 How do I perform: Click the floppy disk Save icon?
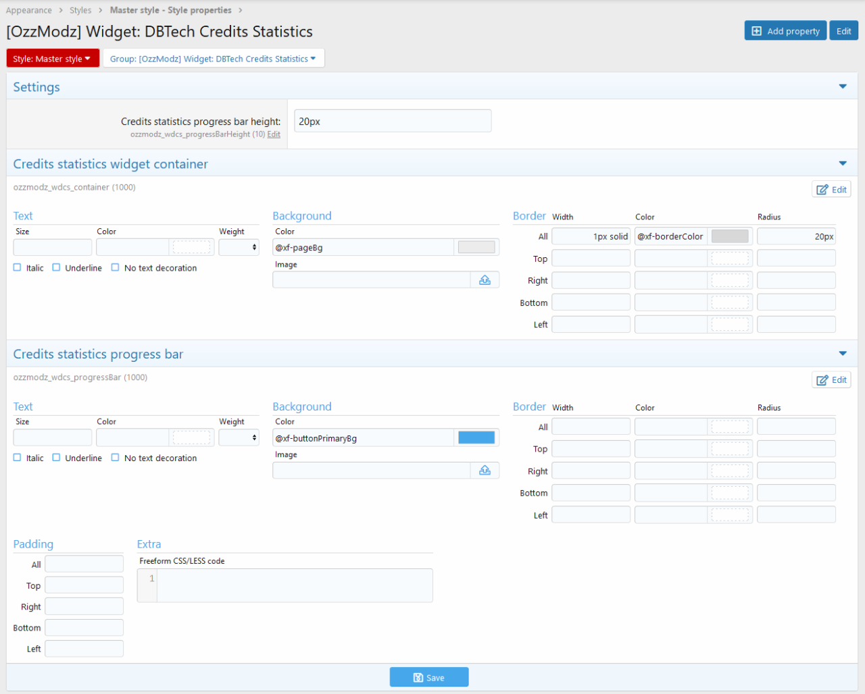[x=418, y=678]
